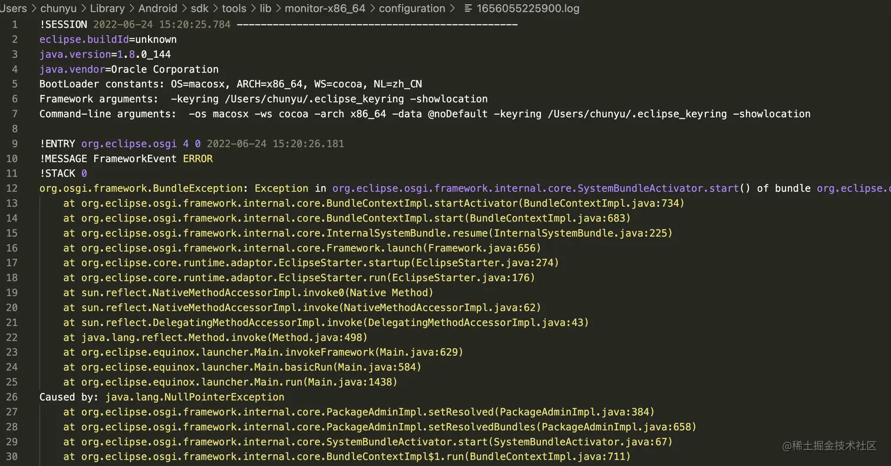Click the Main.basicRun stack line
The width and height of the screenshot is (891, 466).
[242, 367]
